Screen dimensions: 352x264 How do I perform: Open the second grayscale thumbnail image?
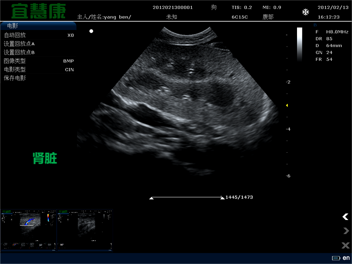coord(84,228)
